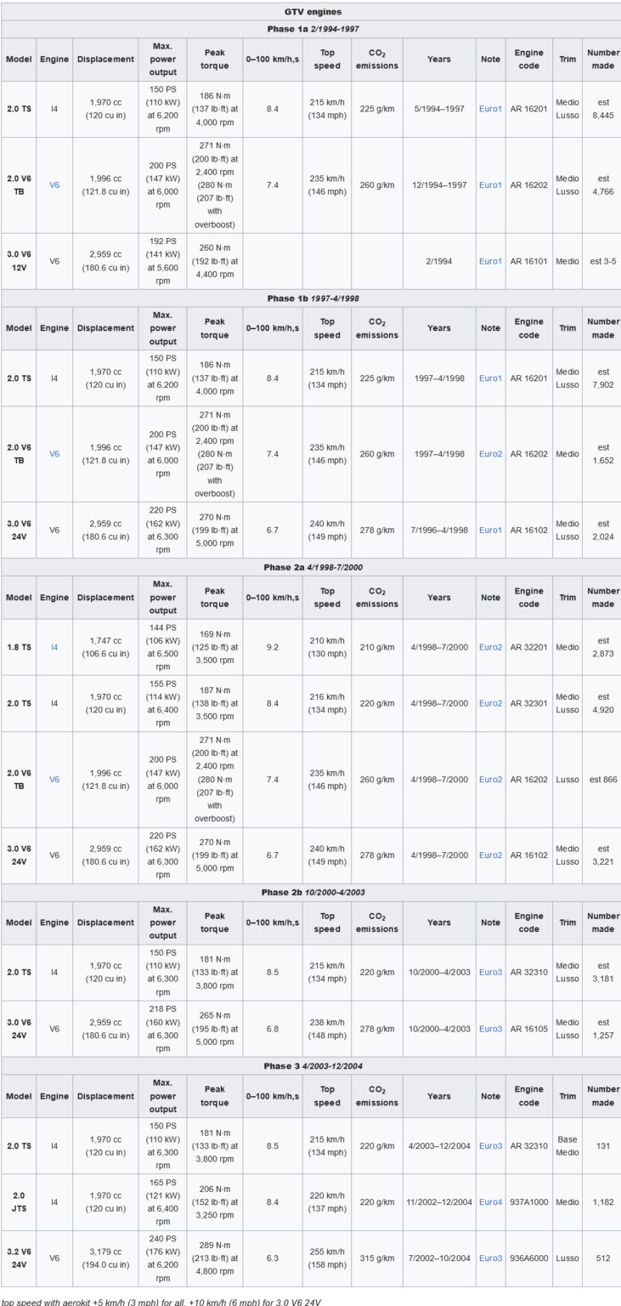
Task: Select the est 2,024 cell
Action: (601, 530)
